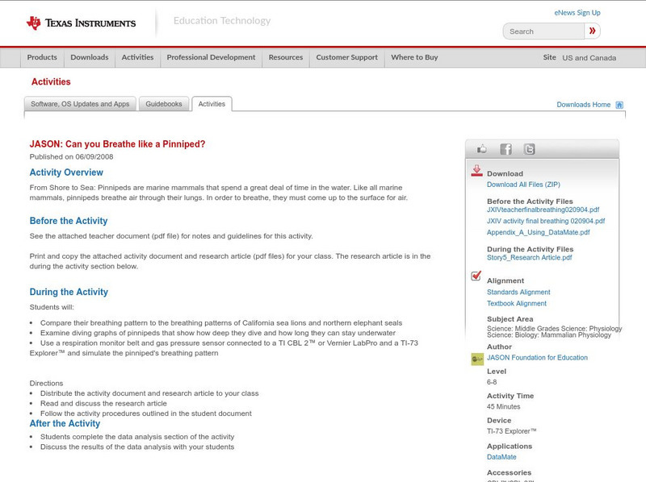Click the 45 Minutes activity time value

point(503,406)
